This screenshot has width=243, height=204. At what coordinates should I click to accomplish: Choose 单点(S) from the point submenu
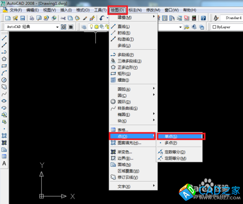click(180, 137)
